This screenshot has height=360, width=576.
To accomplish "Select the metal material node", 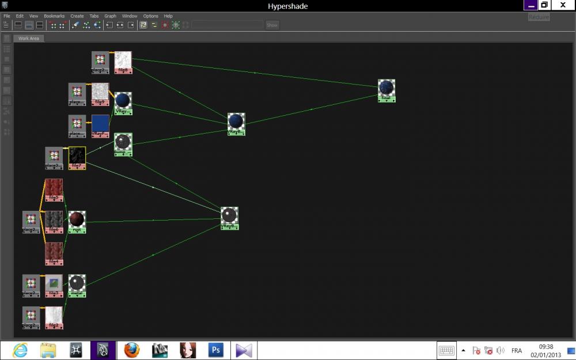I will point(77,286).
